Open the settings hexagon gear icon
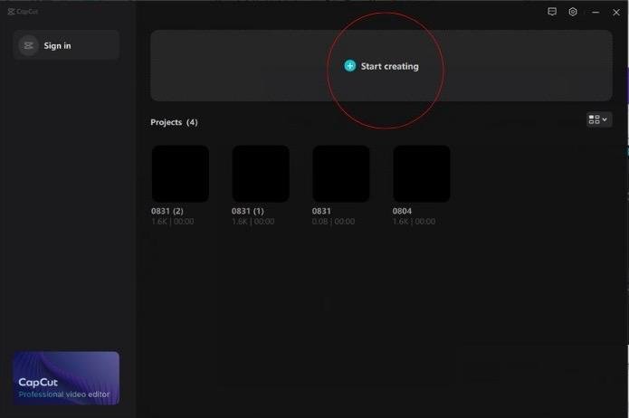The height and width of the screenshot is (418, 629). pyautogui.click(x=573, y=12)
